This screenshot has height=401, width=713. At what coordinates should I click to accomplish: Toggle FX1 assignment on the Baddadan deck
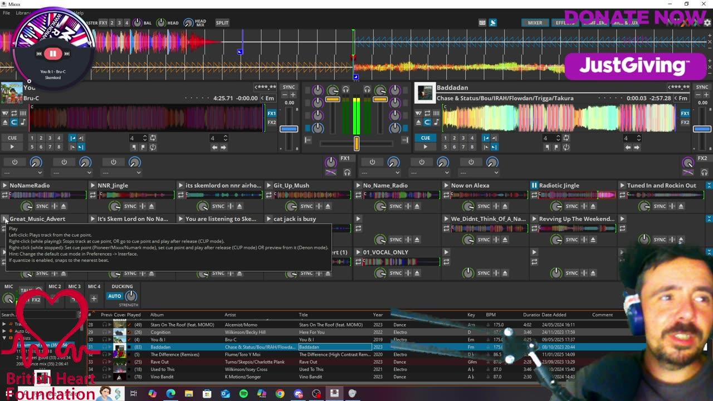tap(685, 114)
